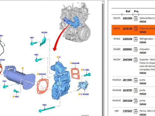Open notas link in highlighted Tubo De Unión row
The image size is (155, 116).
click(143, 32)
